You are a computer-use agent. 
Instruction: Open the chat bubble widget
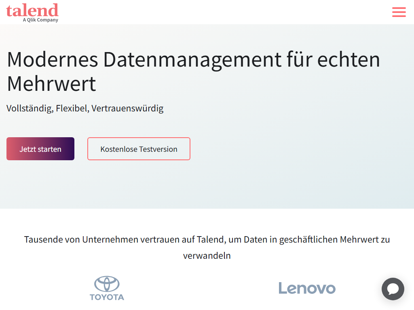click(x=393, y=289)
